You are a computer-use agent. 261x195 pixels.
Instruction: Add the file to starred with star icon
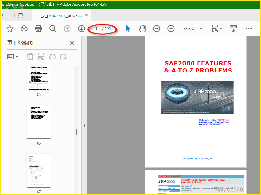10,29
